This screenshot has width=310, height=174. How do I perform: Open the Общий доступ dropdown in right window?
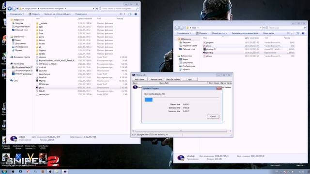click(219, 33)
